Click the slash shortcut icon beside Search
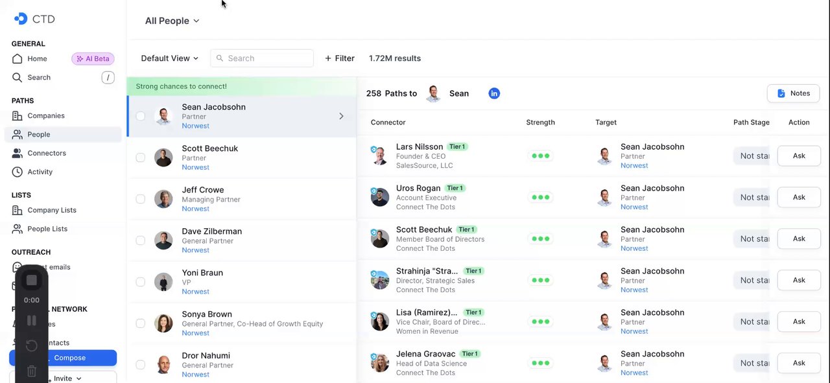Screen dimensions: 830x383 (x=108, y=78)
